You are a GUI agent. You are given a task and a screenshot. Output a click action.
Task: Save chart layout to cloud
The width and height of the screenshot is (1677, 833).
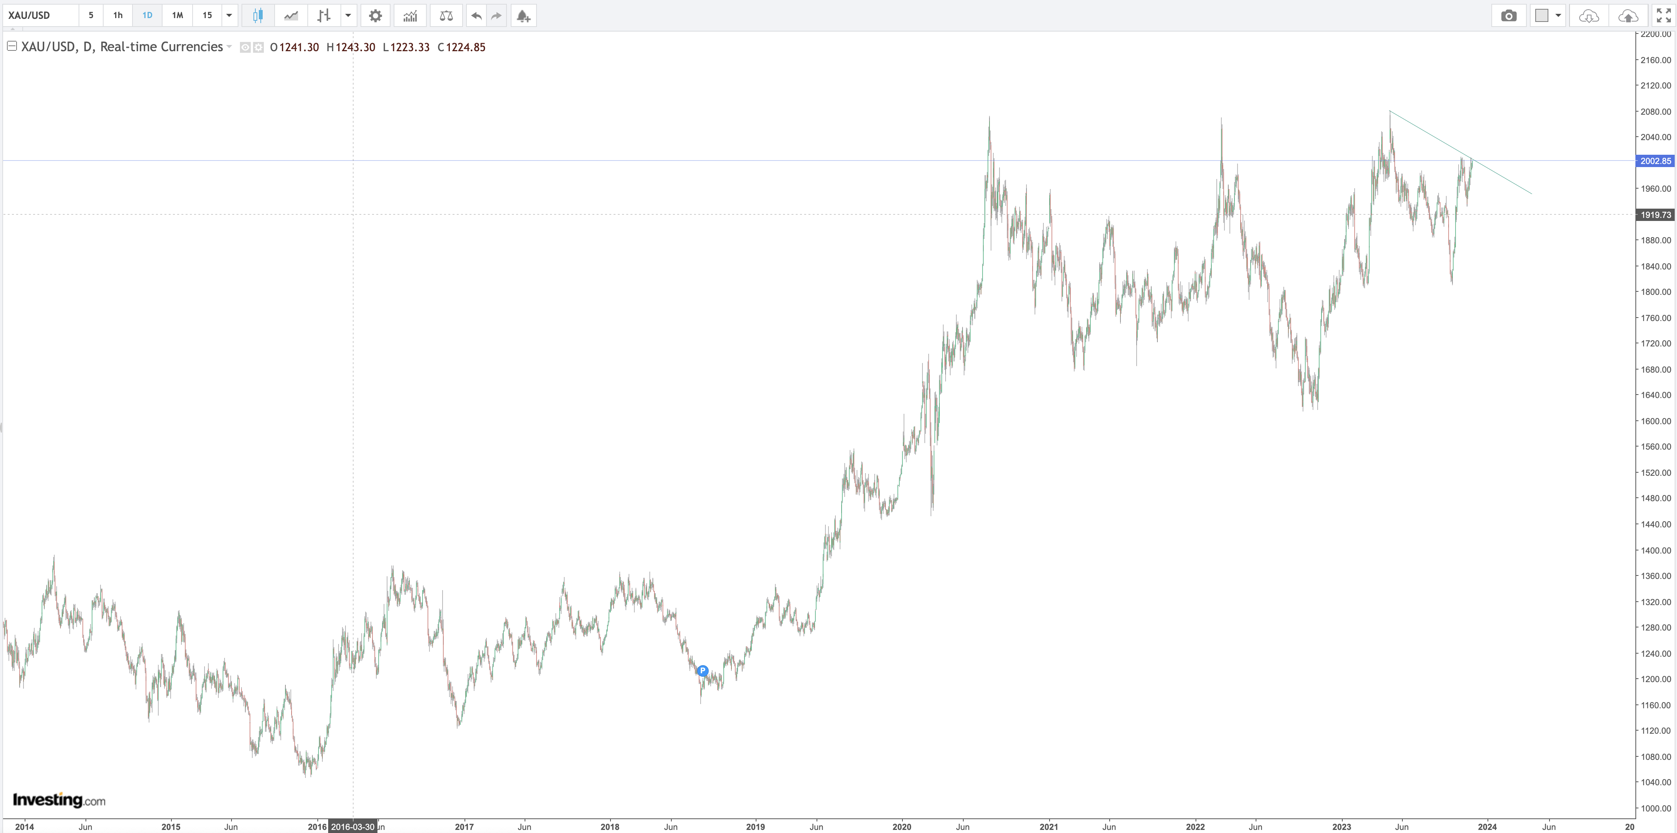(x=1628, y=16)
